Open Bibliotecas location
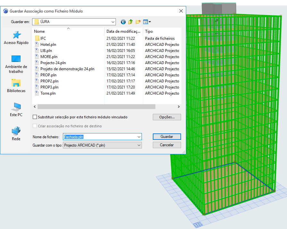This screenshot has width=287, height=229. click(16, 86)
